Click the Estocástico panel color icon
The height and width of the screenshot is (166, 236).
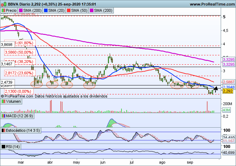pos(3,130)
